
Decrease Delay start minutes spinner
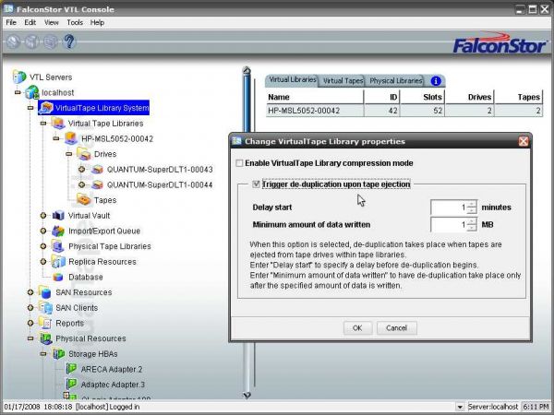click(472, 210)
